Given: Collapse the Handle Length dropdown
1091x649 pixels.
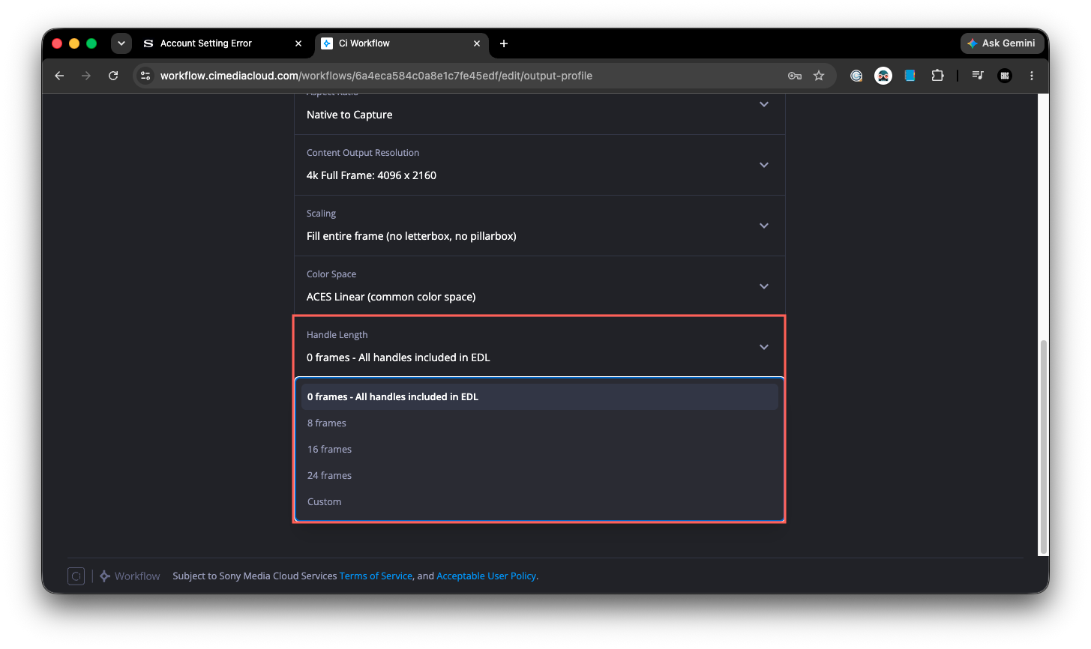Looking at the screenshot, I should coord(540,347).
